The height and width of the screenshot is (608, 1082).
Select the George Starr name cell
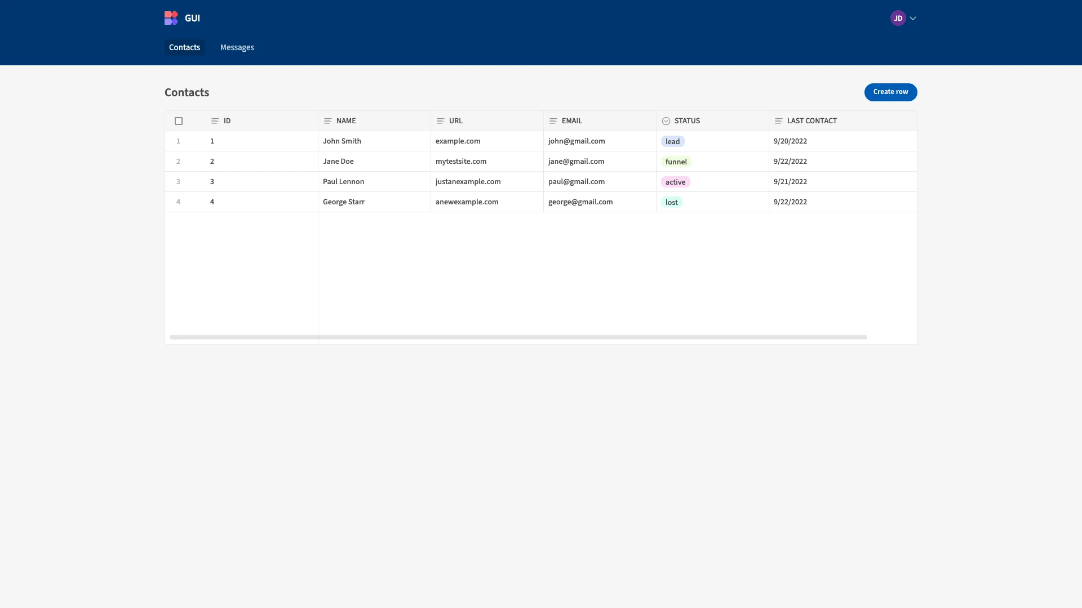click(x=374, y=202)
